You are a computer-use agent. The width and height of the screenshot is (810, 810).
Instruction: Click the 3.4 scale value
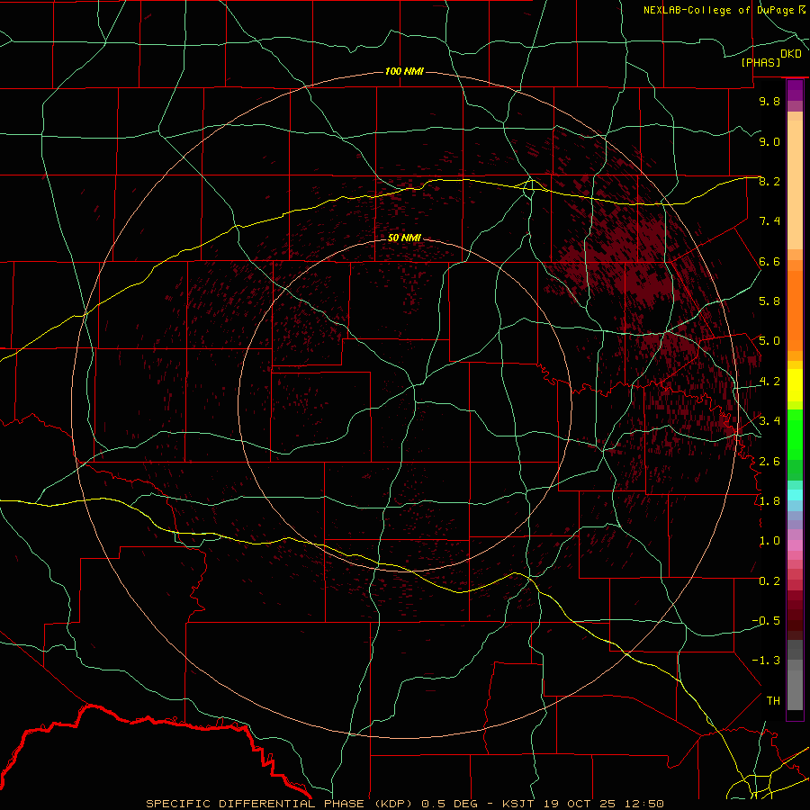coord(769,421)
